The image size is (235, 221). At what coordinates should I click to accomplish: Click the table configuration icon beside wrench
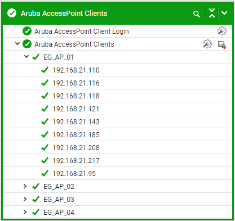222,45
